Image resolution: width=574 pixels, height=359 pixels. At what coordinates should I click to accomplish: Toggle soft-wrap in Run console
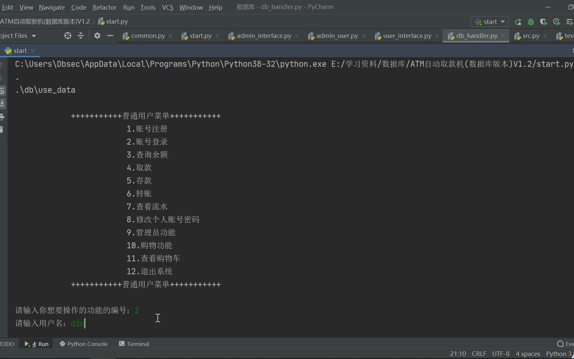click(2, 90)
